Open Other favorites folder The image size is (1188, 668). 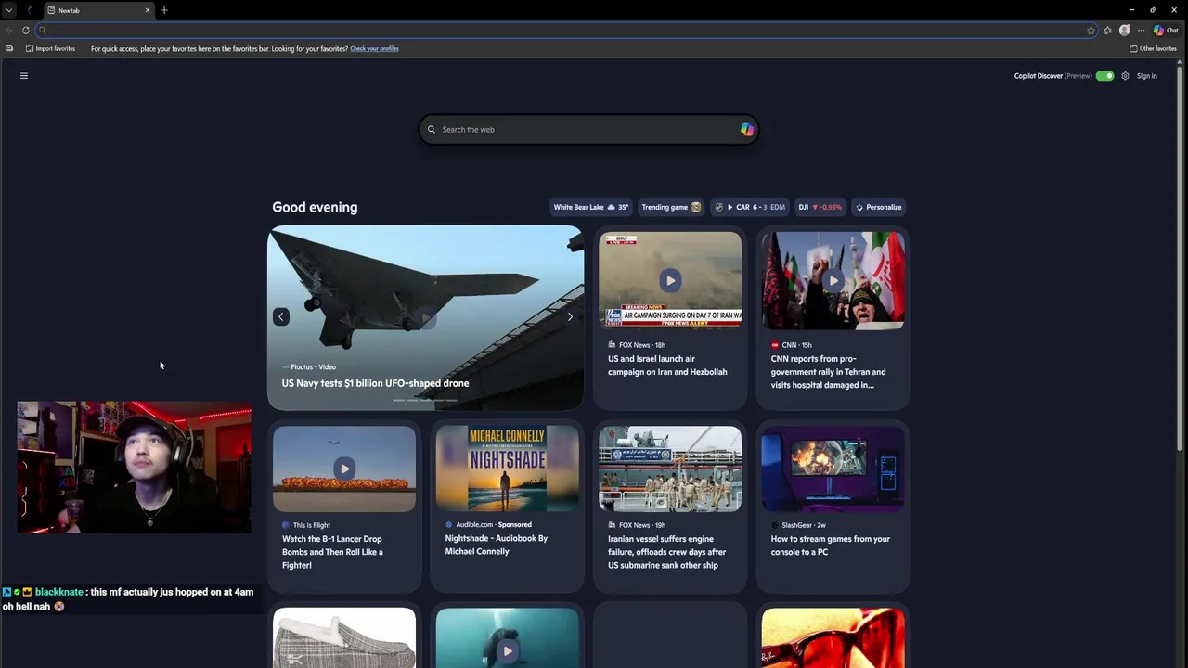pyautogui.click(x=1153, y=48)
